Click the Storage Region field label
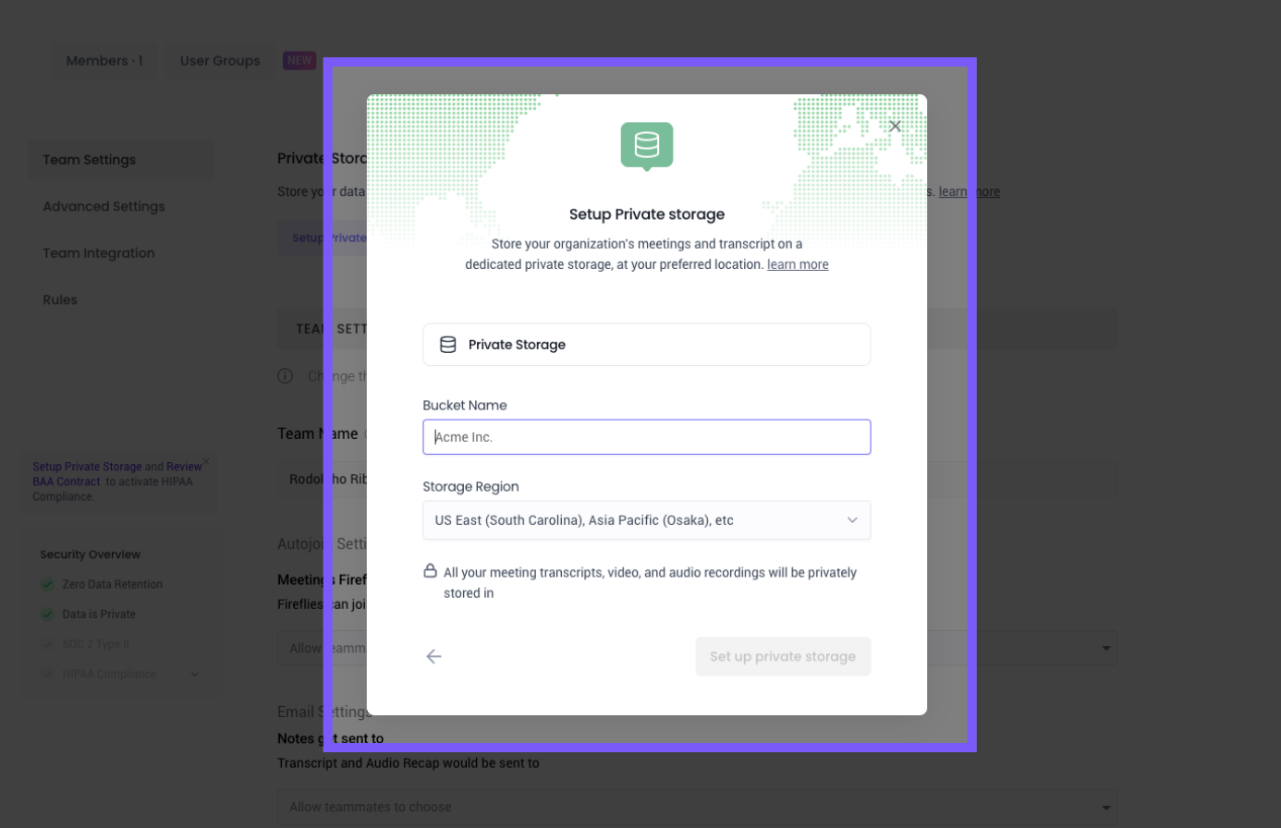 [x=471, y=487]
